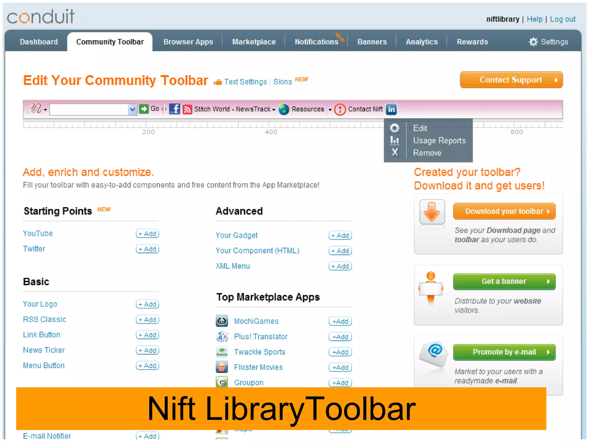Viewport: 589px width, 442px height.
Task: Add the Link Button component
Action: pos(148,335)
